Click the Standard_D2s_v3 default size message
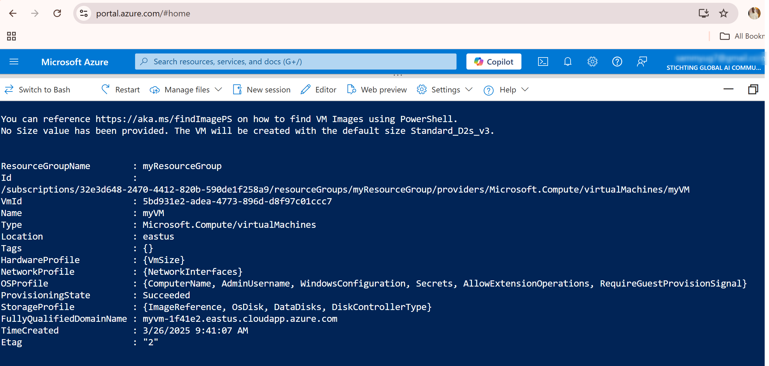 coord(247,131)
